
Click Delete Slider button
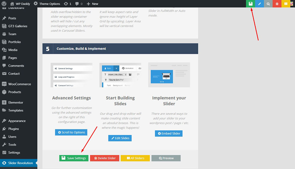(x=105, y=158)
